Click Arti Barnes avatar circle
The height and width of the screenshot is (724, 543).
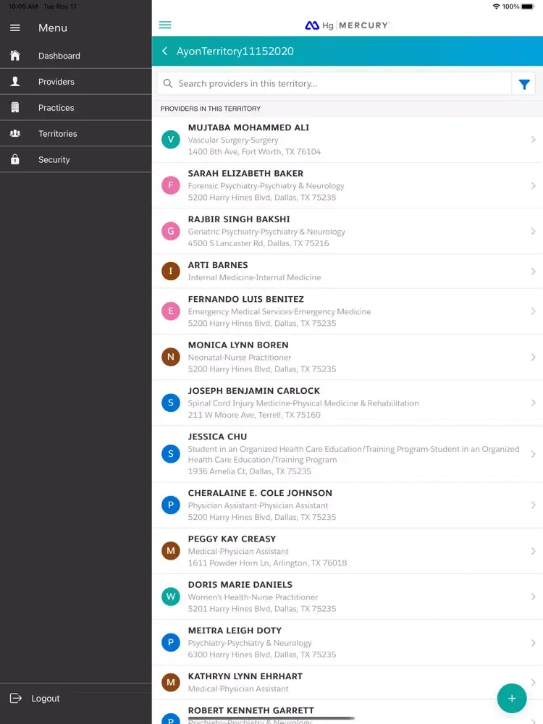[x=171, y=271]
